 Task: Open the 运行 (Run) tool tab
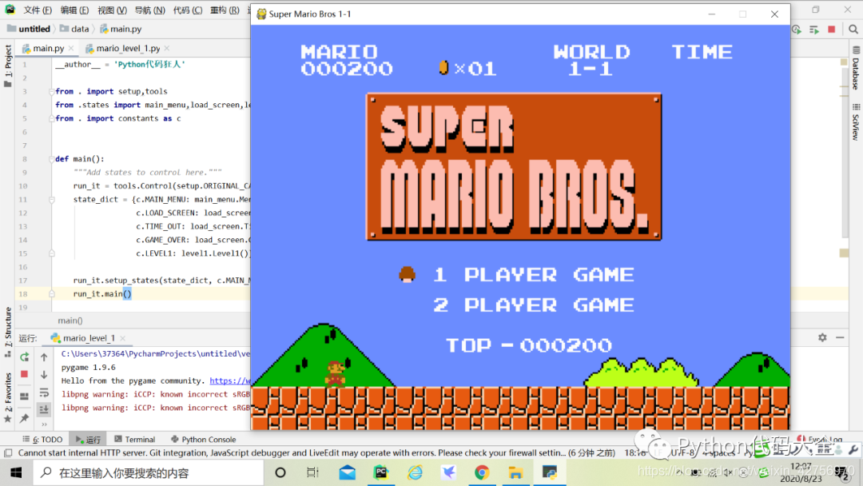[x=88, y=439]
